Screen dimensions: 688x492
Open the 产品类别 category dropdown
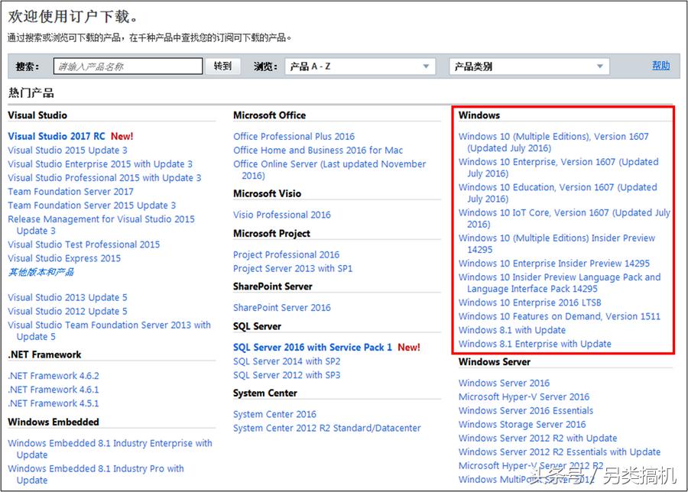(x=527, y=66)
